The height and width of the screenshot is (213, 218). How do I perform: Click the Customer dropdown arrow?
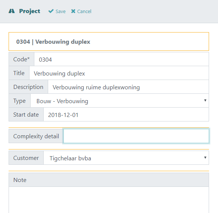[205, 158]
